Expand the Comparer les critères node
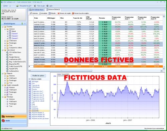This screenshot has height=131, width=167. (x=5, y=48)
